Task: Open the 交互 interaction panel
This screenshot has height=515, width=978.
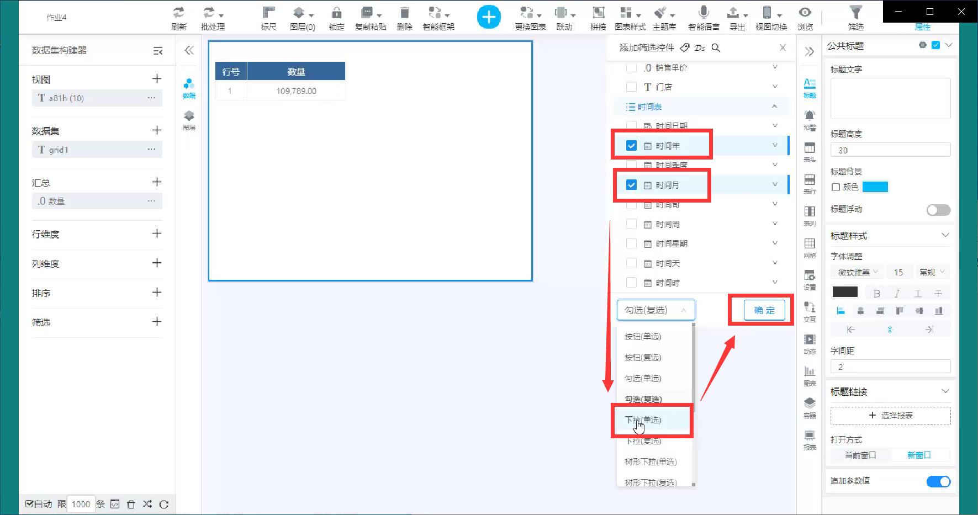Action: (x=810, y=311)
